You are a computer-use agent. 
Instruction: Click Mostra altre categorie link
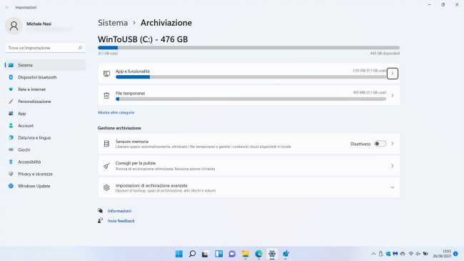click(116, 113)
